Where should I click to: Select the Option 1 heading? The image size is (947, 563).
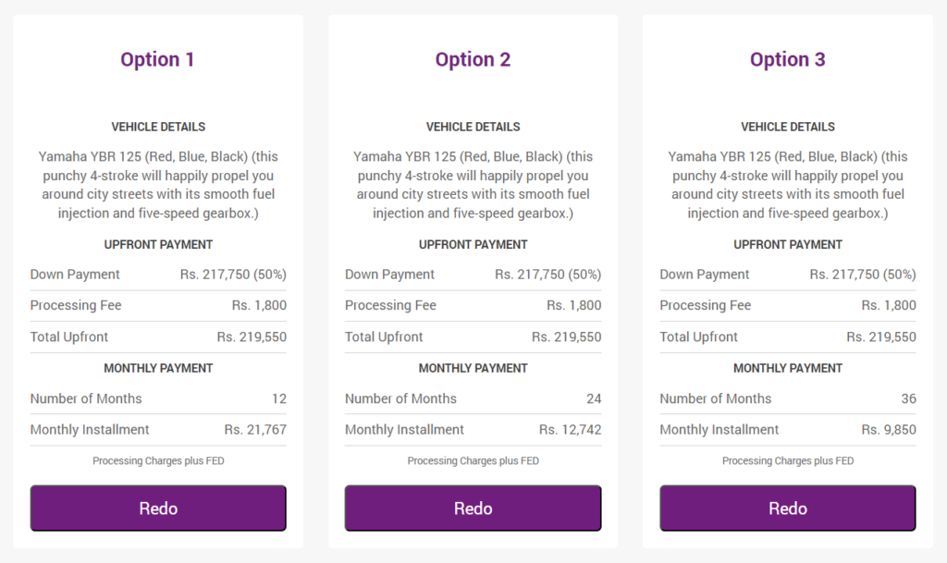(157, 59)
